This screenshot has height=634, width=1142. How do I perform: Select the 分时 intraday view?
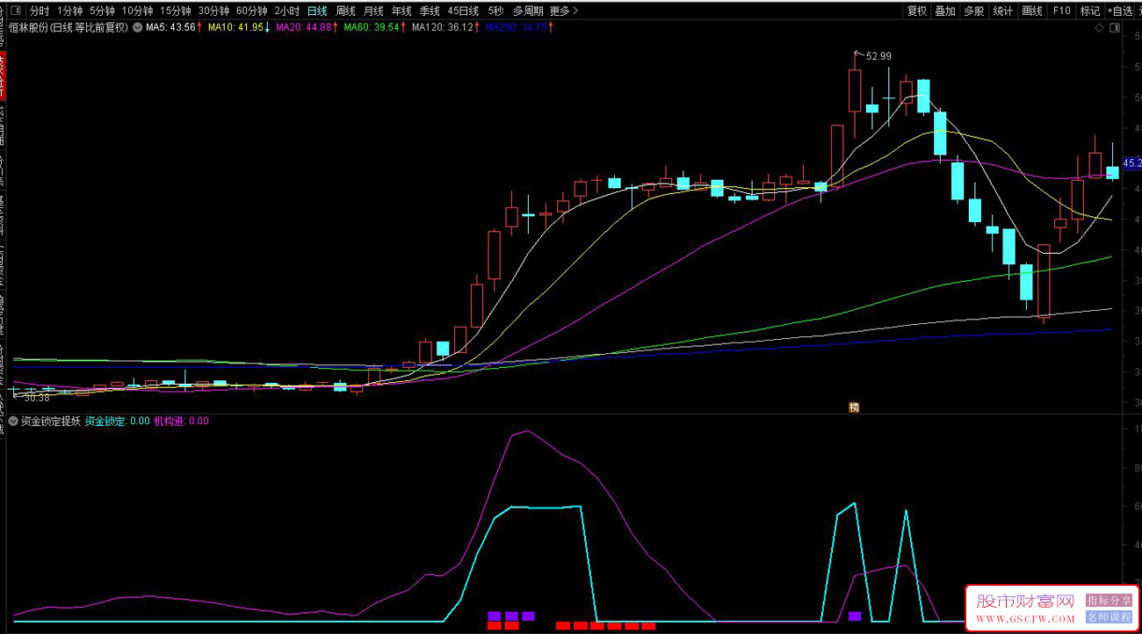(40, 11)
